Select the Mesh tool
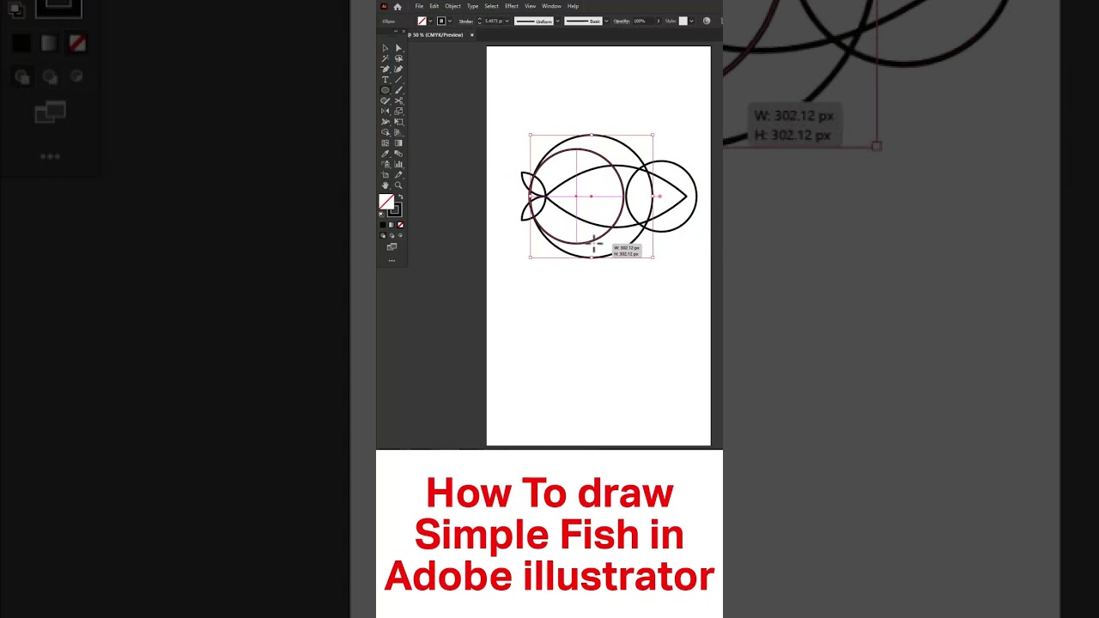1099x618 pixels. click(386, 143)
